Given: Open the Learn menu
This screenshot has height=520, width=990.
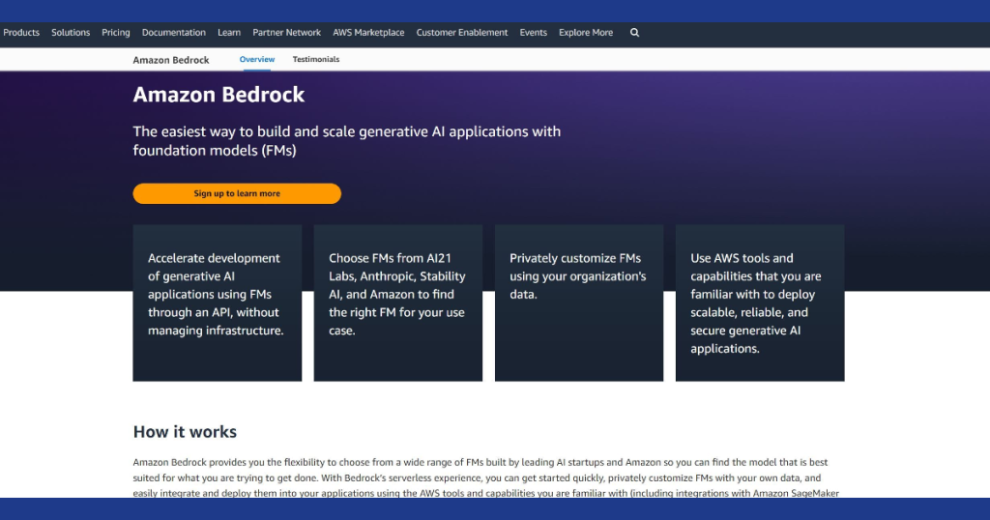Looking at the screenshot, I should [229, 33].
